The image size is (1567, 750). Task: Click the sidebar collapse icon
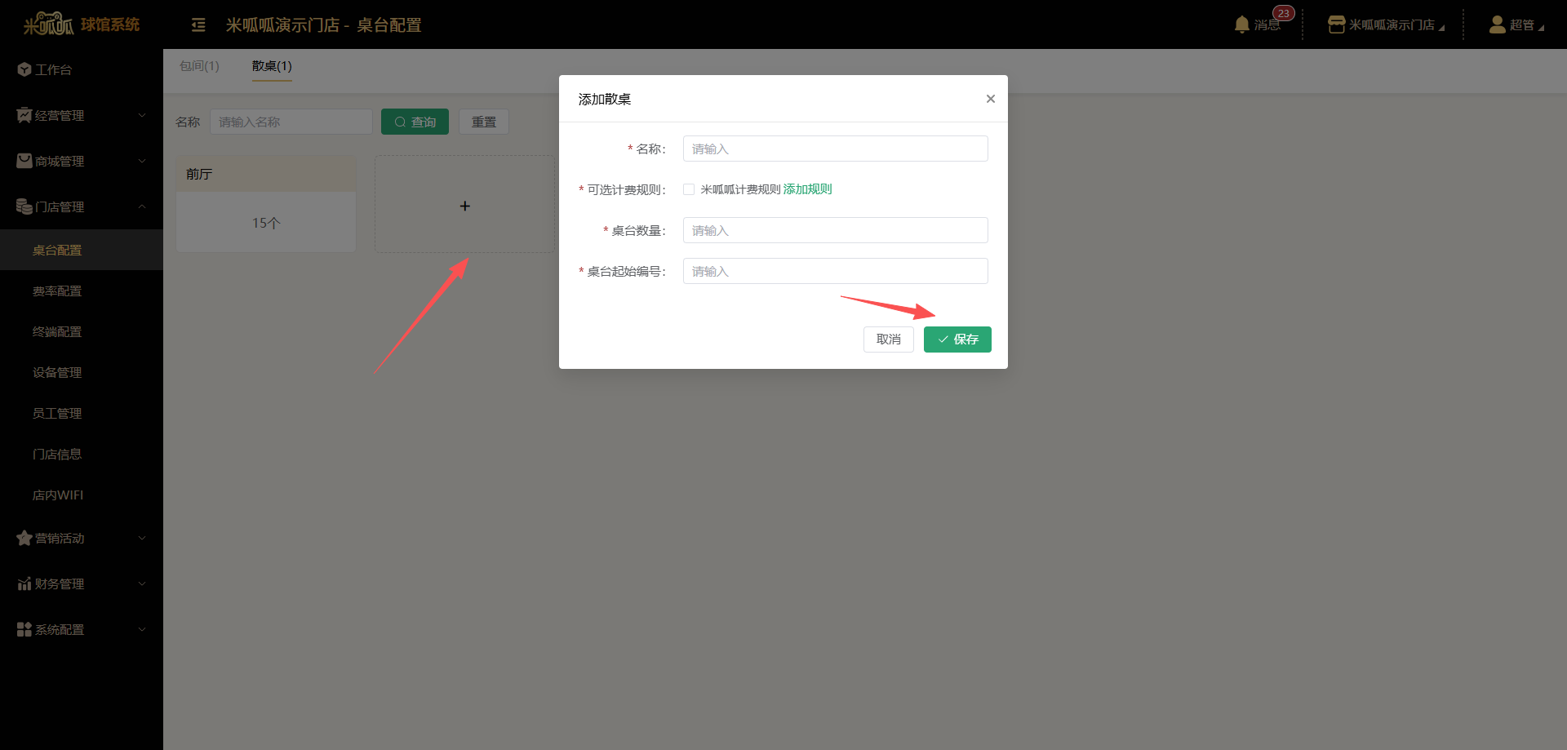(198, 25)
